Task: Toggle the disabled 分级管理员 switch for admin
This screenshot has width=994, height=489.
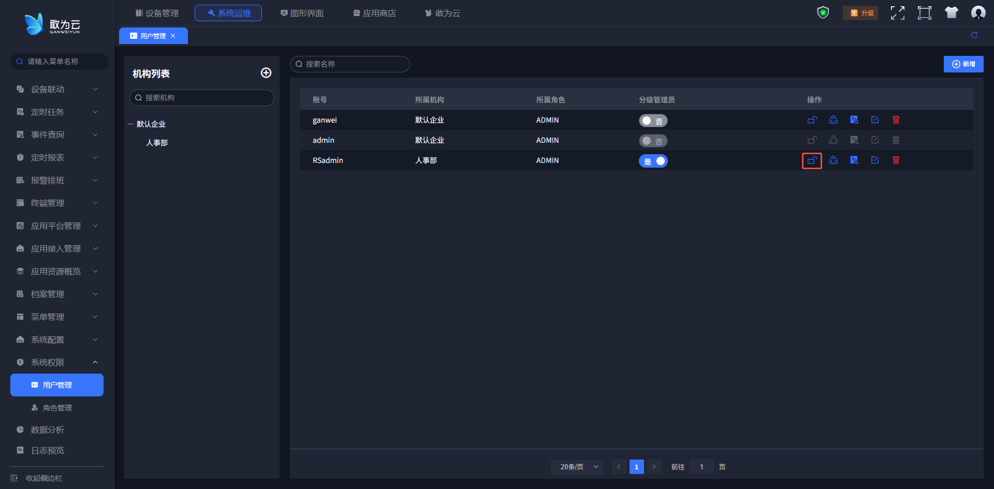Action: pyautogui.click(x=653, y=141)
